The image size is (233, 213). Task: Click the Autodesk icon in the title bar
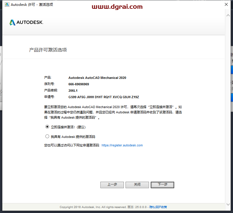(7, 4)
